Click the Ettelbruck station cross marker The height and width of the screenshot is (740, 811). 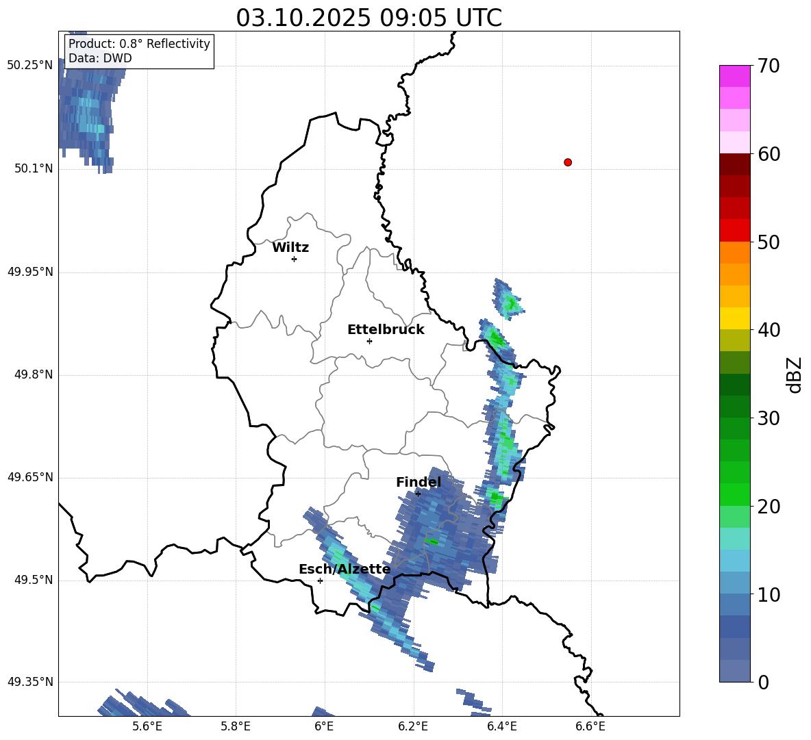(x=369, y=341)
